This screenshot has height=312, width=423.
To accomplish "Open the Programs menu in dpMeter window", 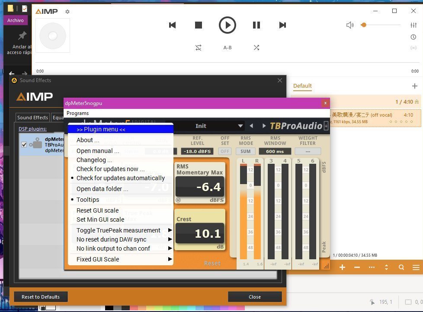I will point(78,113).
